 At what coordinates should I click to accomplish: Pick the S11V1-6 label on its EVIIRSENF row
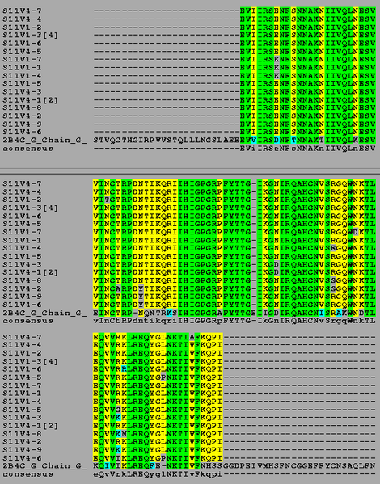[x=23, y=43]
